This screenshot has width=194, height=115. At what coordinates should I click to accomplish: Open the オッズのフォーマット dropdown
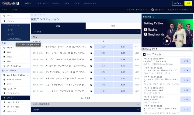click(x=137, y=10)
